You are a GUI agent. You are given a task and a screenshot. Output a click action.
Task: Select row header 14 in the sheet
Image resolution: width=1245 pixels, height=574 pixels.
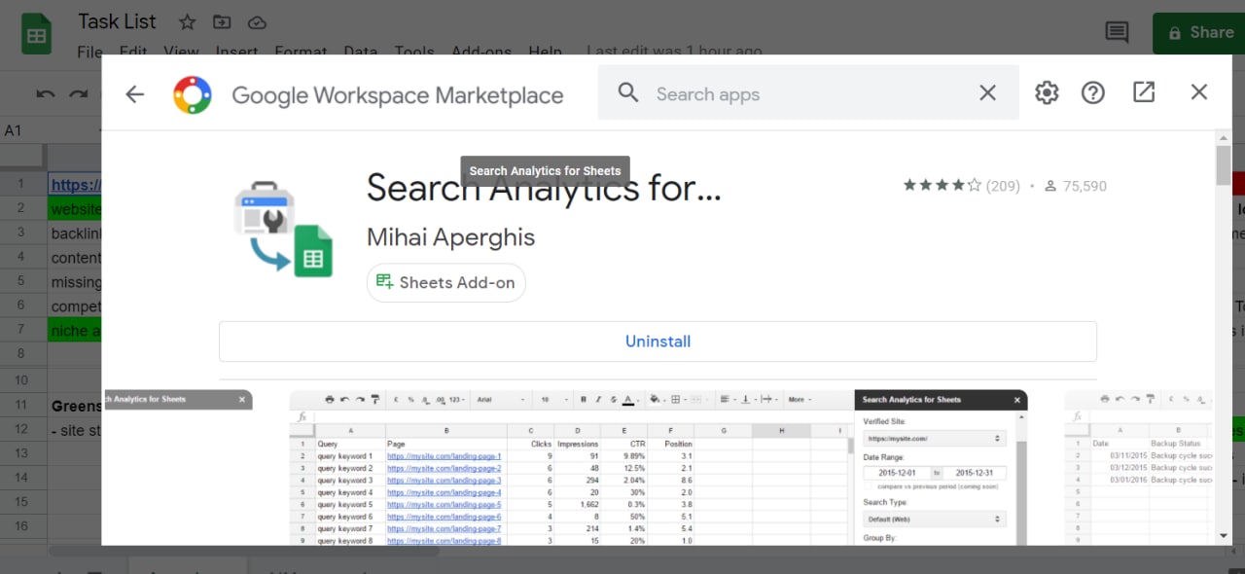click(x=21, y=478)
